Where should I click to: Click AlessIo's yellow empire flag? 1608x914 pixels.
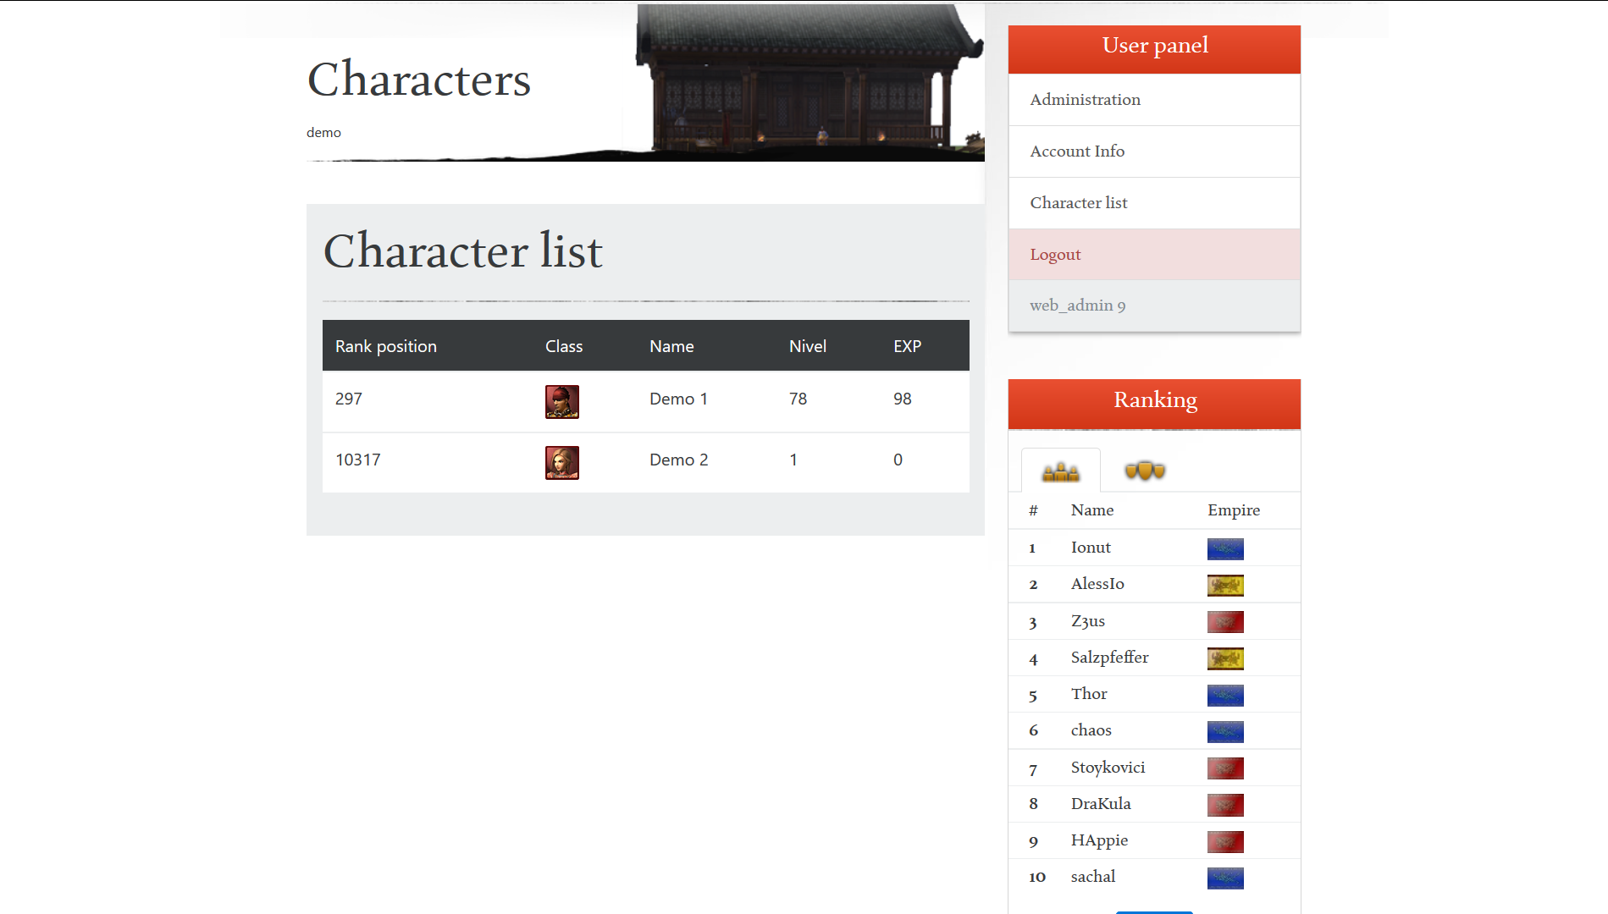(x=1225, y=585)
